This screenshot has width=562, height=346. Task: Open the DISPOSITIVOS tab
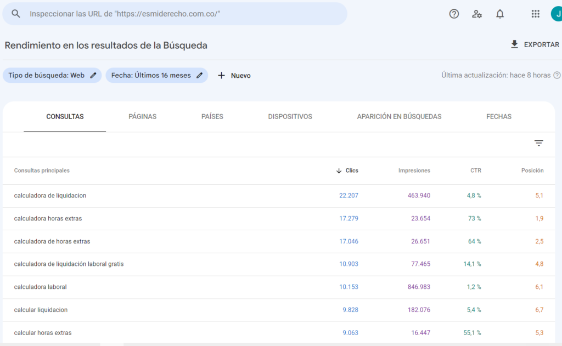(x=290, y=116)
